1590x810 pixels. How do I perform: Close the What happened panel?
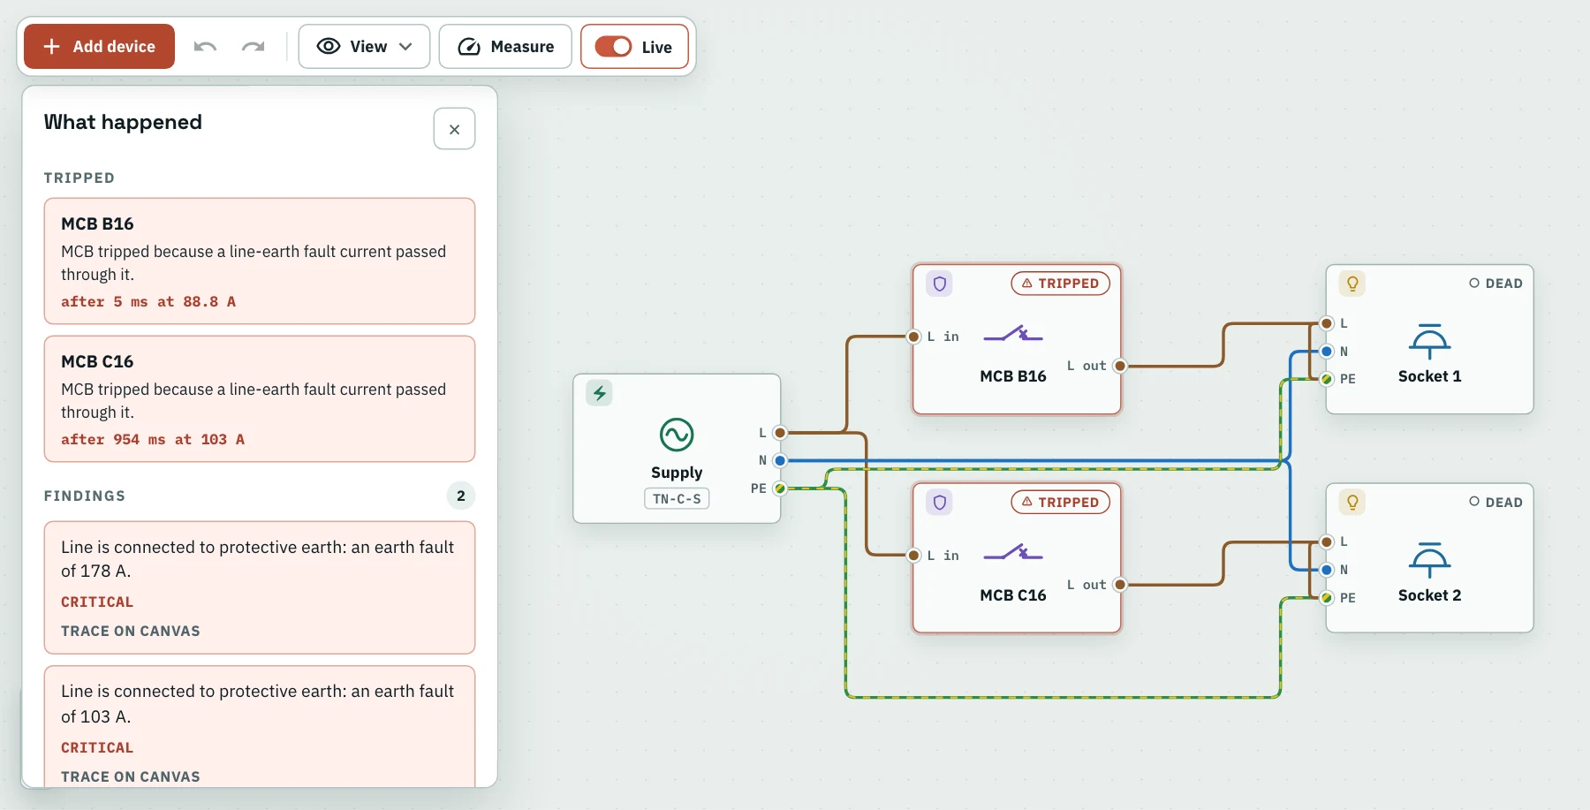point(454,129)
